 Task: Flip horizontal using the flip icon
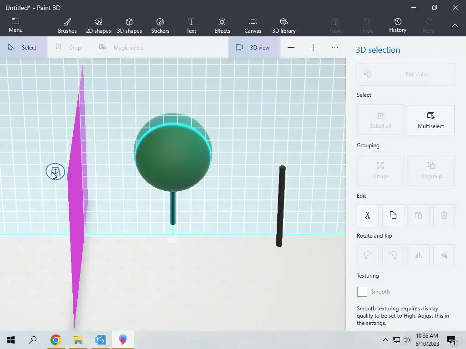tap(419, 255)
